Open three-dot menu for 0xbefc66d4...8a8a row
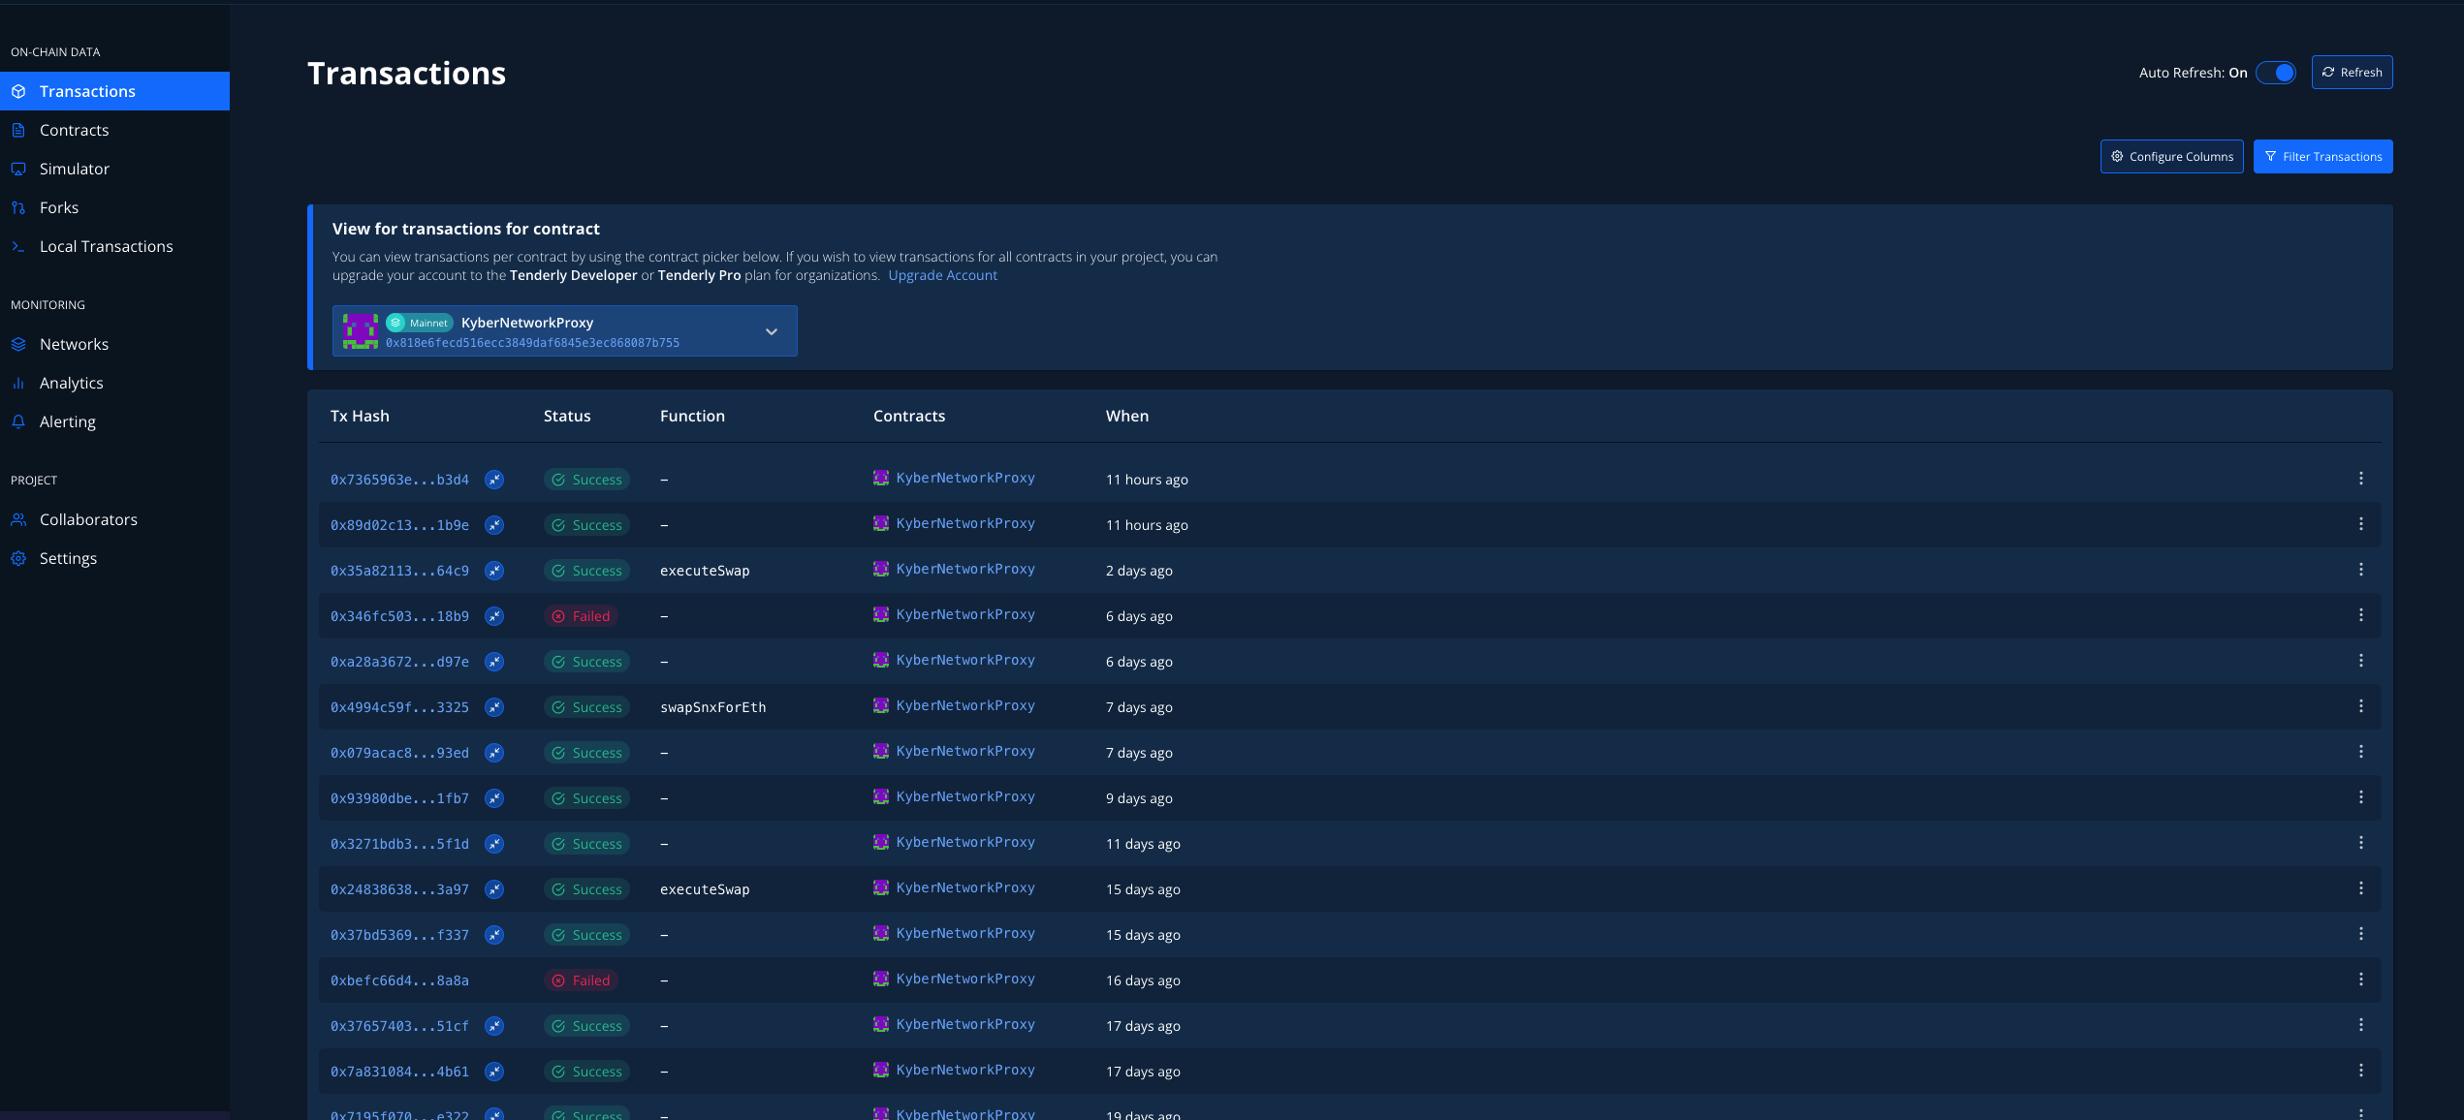 [x=2361, y=980]
